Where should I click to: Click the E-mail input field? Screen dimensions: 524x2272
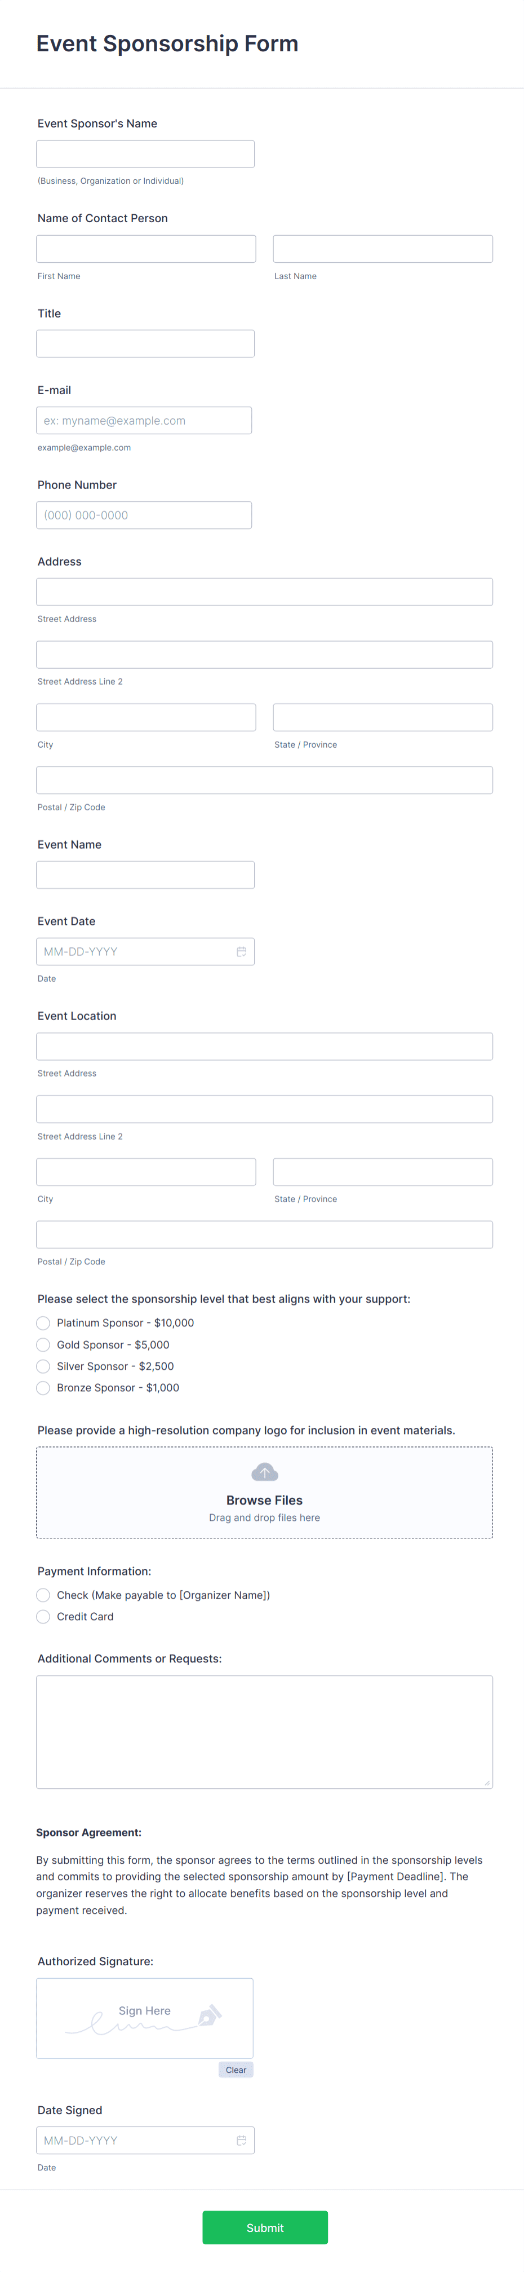pyautogui.click(x=144, y=420)
